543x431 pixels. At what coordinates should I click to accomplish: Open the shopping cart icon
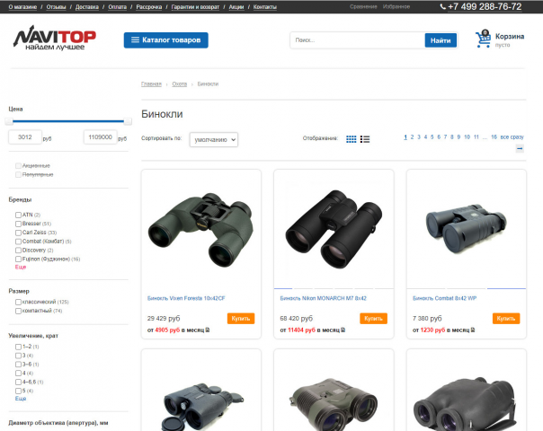point(483,39)
